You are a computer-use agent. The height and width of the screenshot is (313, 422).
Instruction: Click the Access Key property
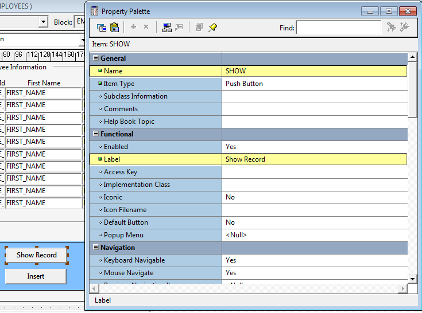156,172
